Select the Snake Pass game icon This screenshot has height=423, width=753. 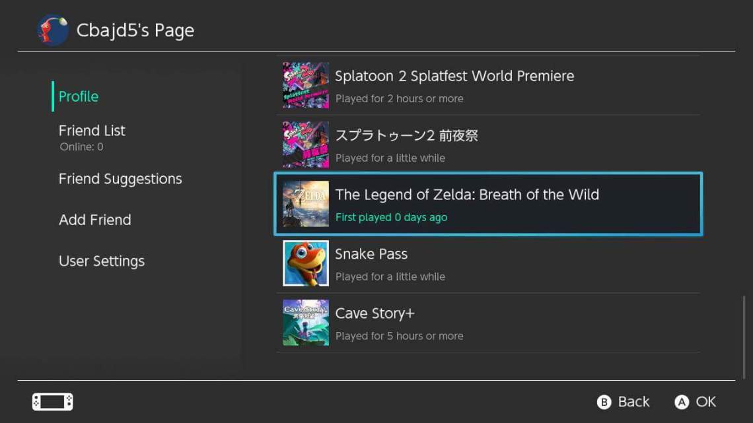point(305,263)
